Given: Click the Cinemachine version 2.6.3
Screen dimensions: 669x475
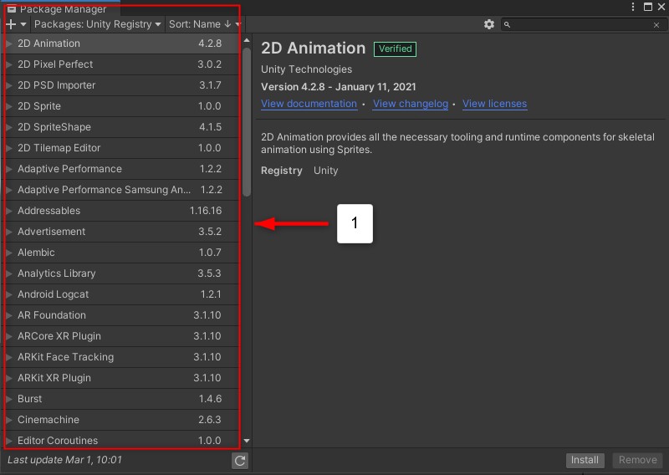Looking at the screenshot, I should coord(210,420).
